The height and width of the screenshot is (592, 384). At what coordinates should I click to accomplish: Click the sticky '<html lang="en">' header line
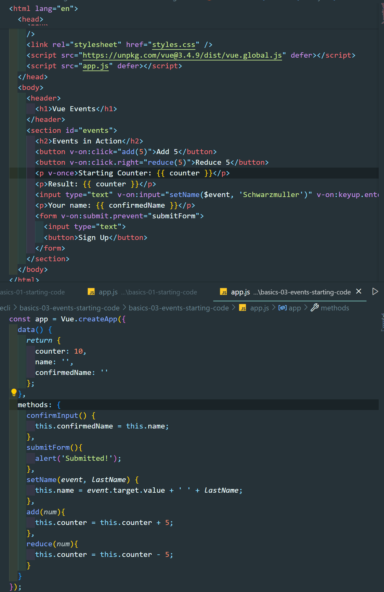43,9
